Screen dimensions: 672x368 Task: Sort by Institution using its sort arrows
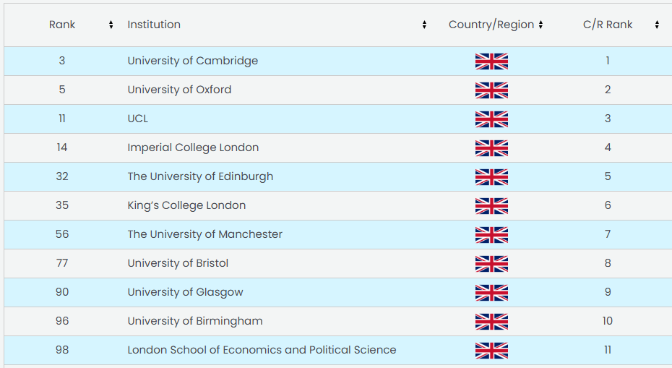(424, 25)
